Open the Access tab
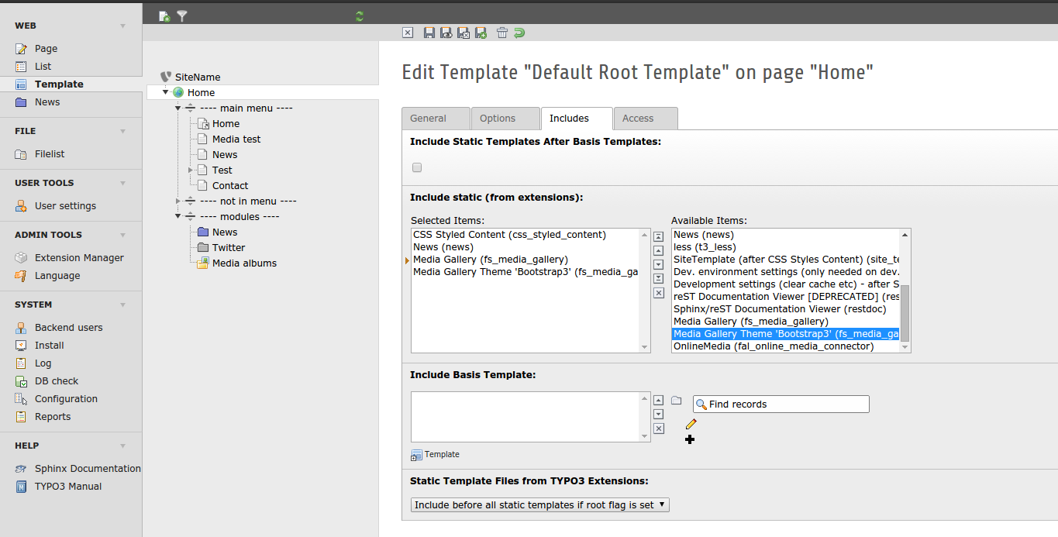This screenshot has height=537, width=1058. (x=638, y=119)
